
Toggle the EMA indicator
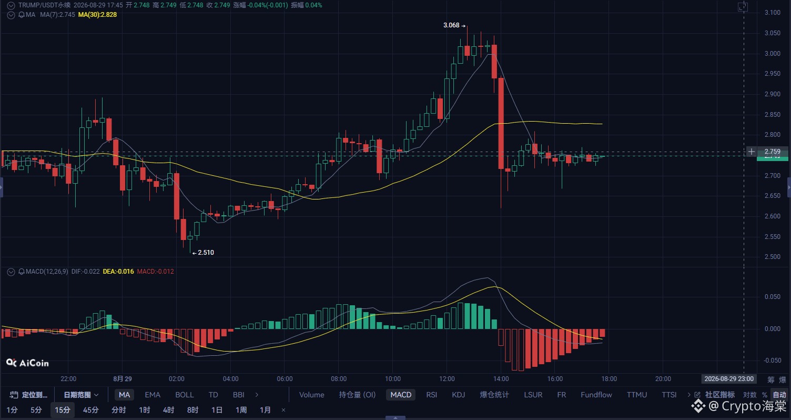click(153, 395)
